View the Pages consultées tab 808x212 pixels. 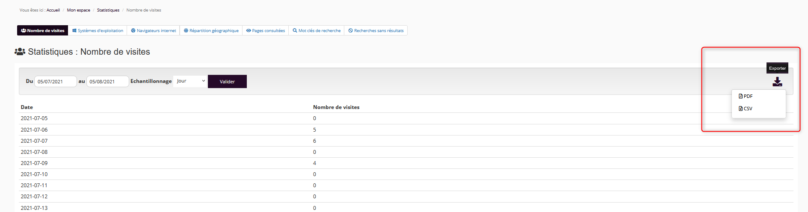(266, 31)
